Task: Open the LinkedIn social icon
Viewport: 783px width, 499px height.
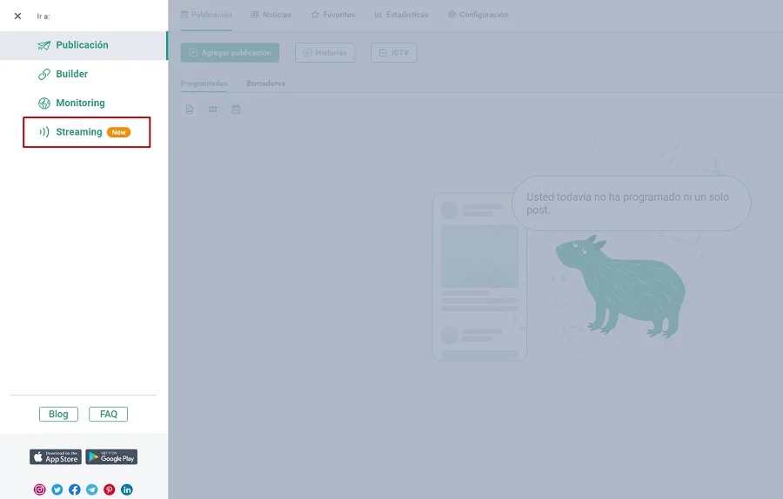Action: click(127, 489)
